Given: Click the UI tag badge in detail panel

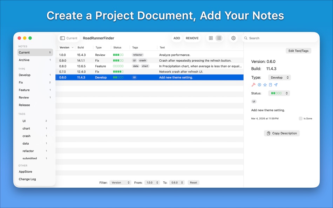Looking at the screenshot, I should [253, 101].
